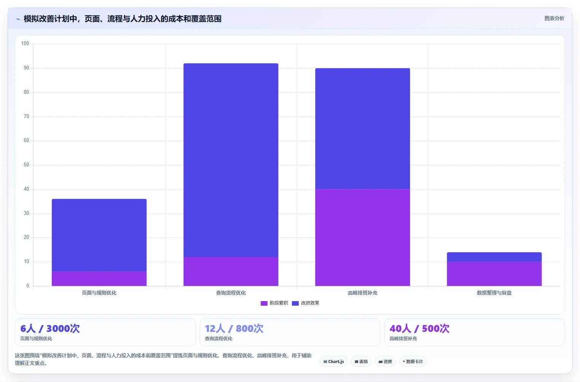The height and width of the screenshot is (382, 580).
Task: Click the 阶段累积 legend label
Action: coord(279,303)
